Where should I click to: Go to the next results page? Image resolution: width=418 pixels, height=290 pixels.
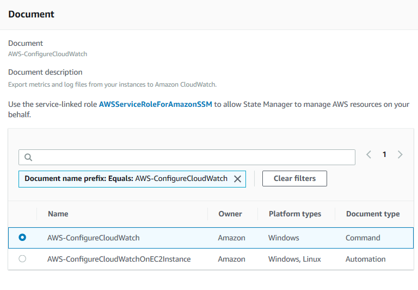coord(401,155)
